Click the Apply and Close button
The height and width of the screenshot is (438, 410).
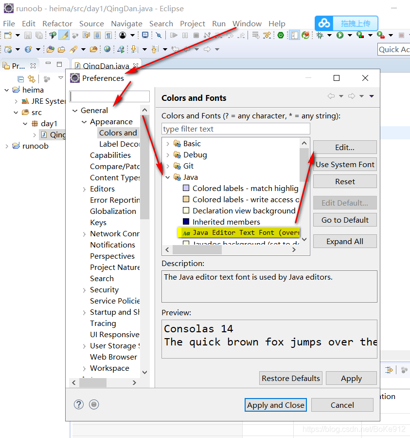pos(276,405)
